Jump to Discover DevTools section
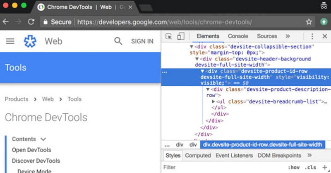The width and height of the screenshot is (331, 173). point(36,161)
